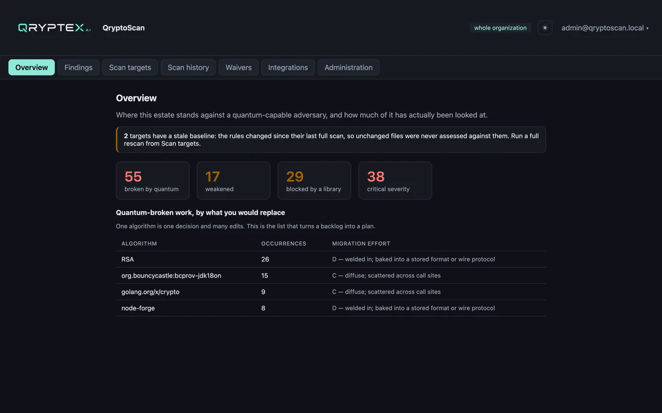This screenshot has height=413, width=662.
Task: Click the stale baseline warning banner
Action: point(331,140)
